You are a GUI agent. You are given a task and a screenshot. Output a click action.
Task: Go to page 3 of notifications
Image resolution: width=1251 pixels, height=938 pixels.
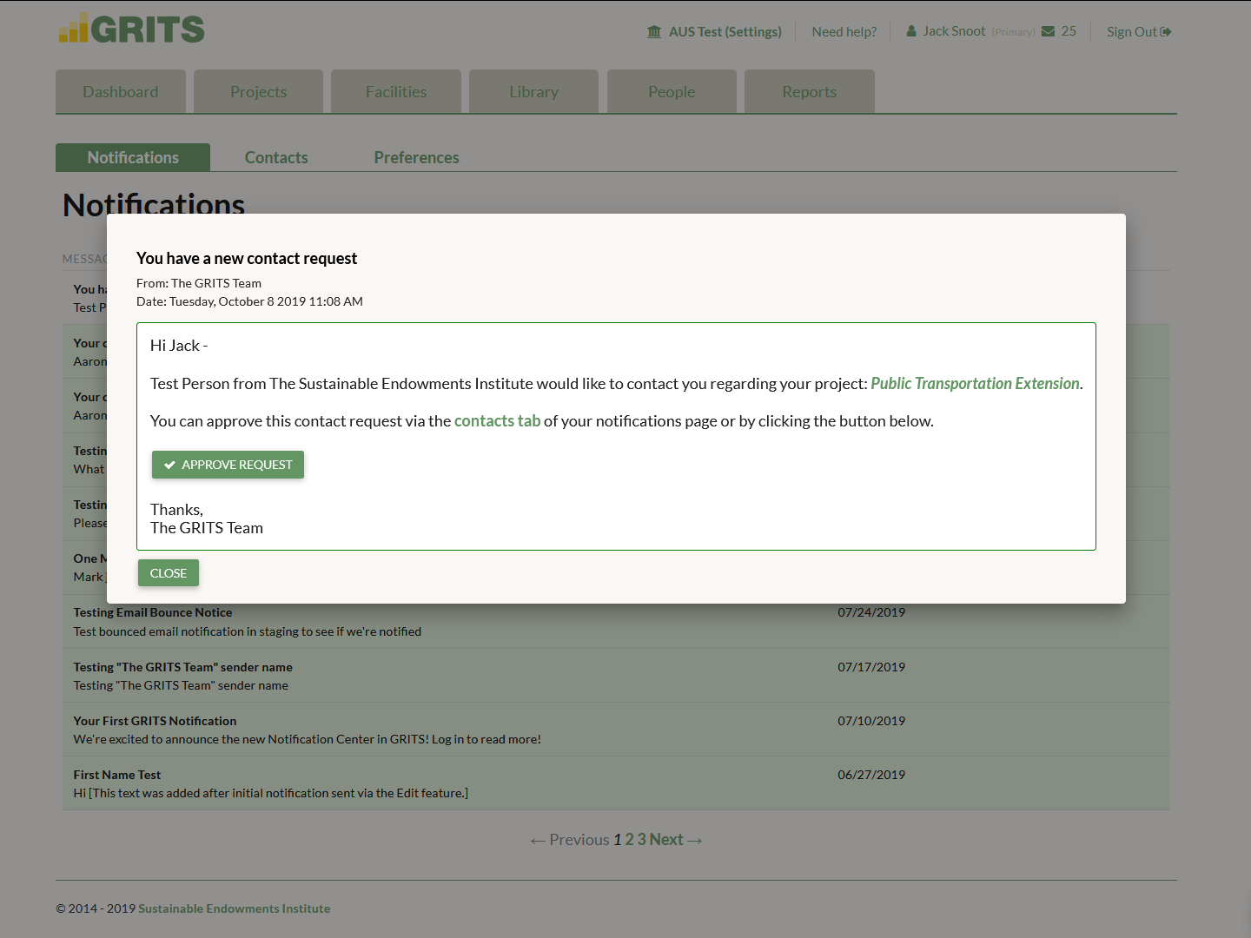(642, 840)
